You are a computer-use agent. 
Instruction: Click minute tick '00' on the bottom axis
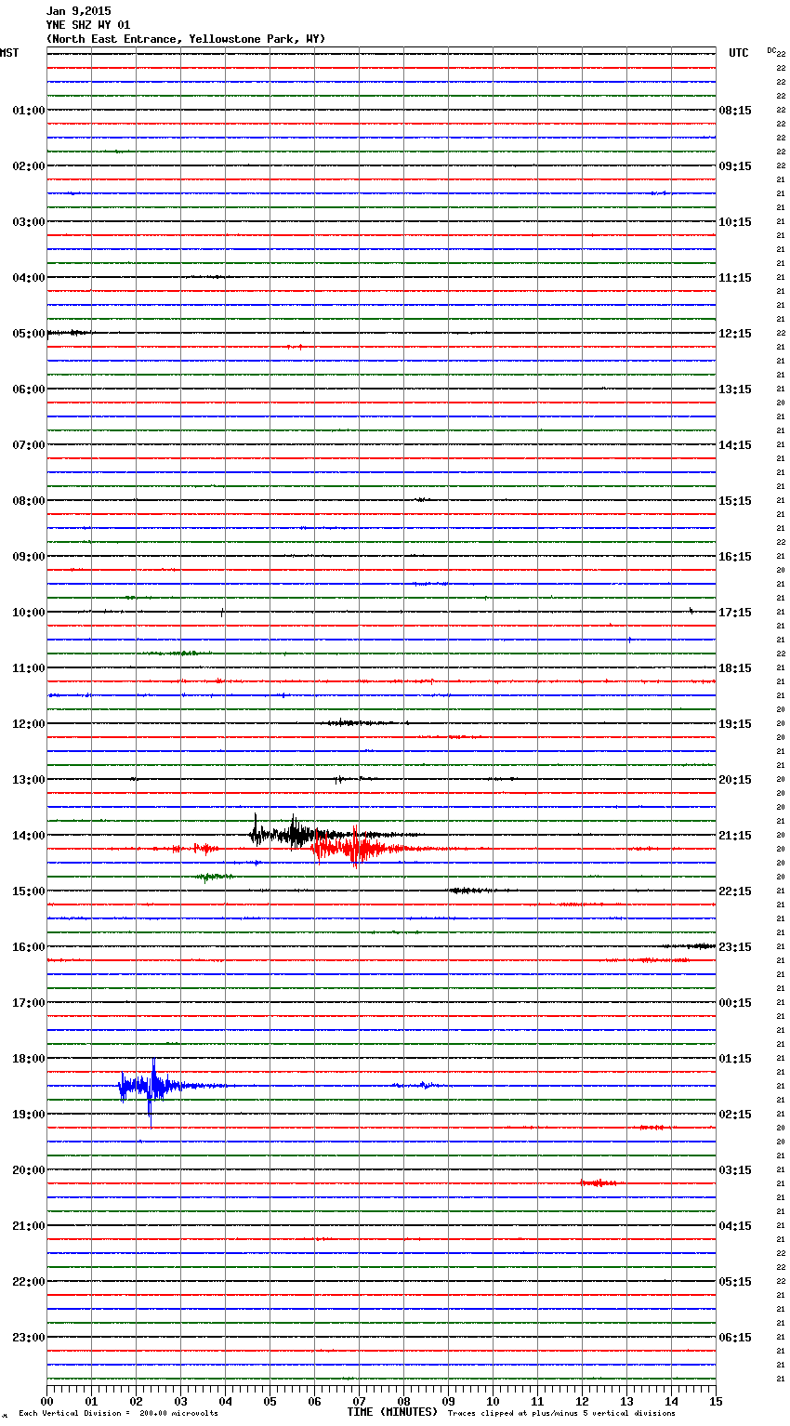click(46, 1401)
